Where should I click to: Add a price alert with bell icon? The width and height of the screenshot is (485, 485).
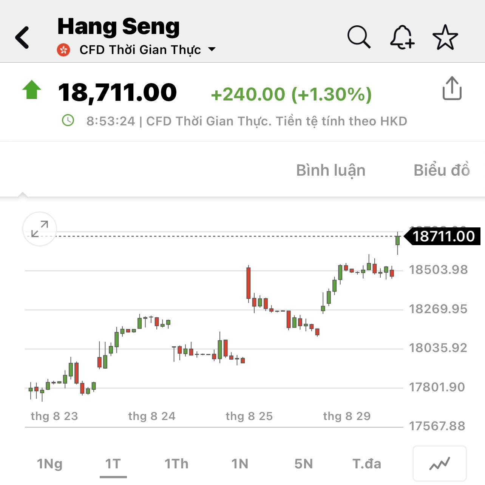pos(402,37)
